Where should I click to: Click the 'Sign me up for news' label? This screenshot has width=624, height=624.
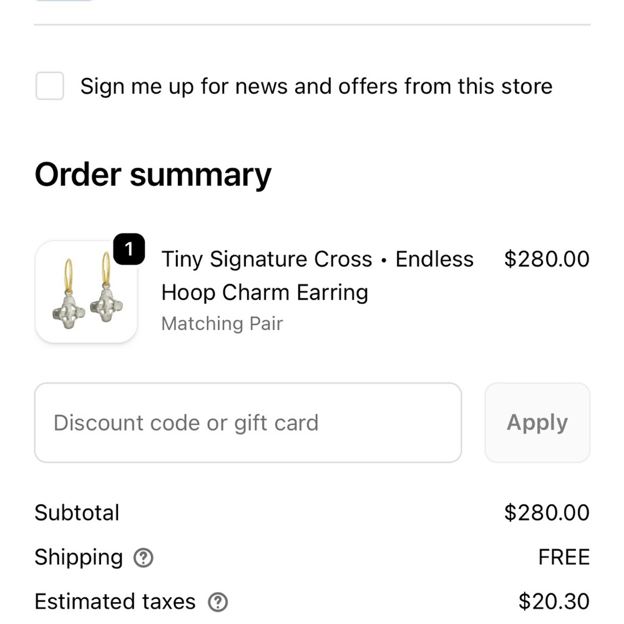tap(316, 86)
